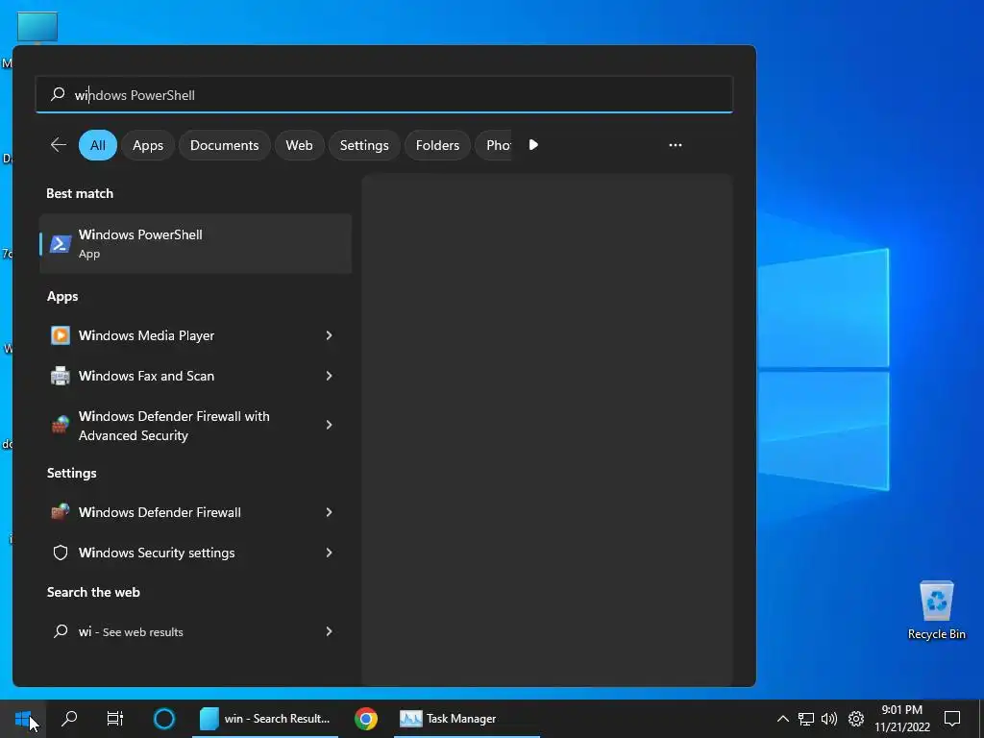Expand Firewall with Advanced Security chevron
Image resolution: width=984 pixels, height=738 pixels.
329,426
